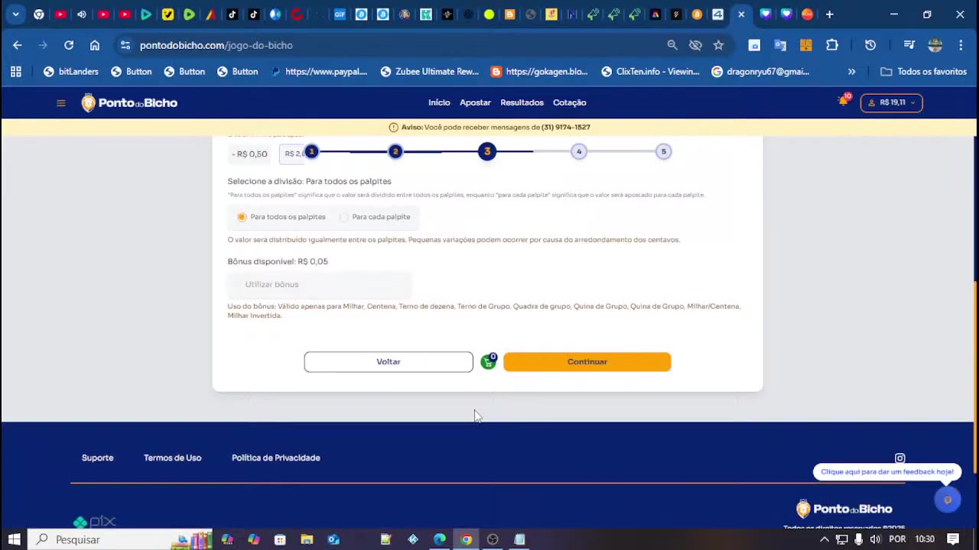Expand hidden bookmarks with double chevron
This screenshot has width=979, height=550.
tap(851, 72)
